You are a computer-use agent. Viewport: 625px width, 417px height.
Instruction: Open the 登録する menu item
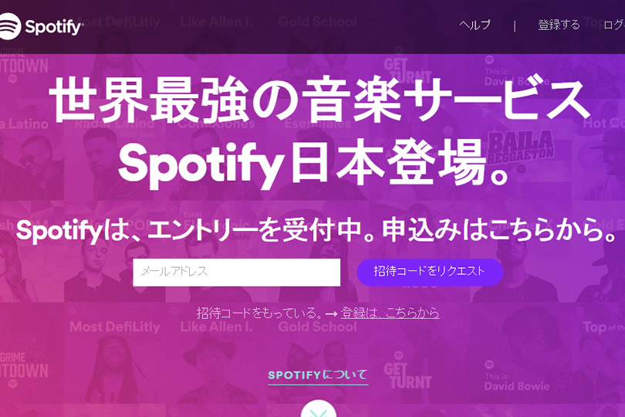point(559,25)
